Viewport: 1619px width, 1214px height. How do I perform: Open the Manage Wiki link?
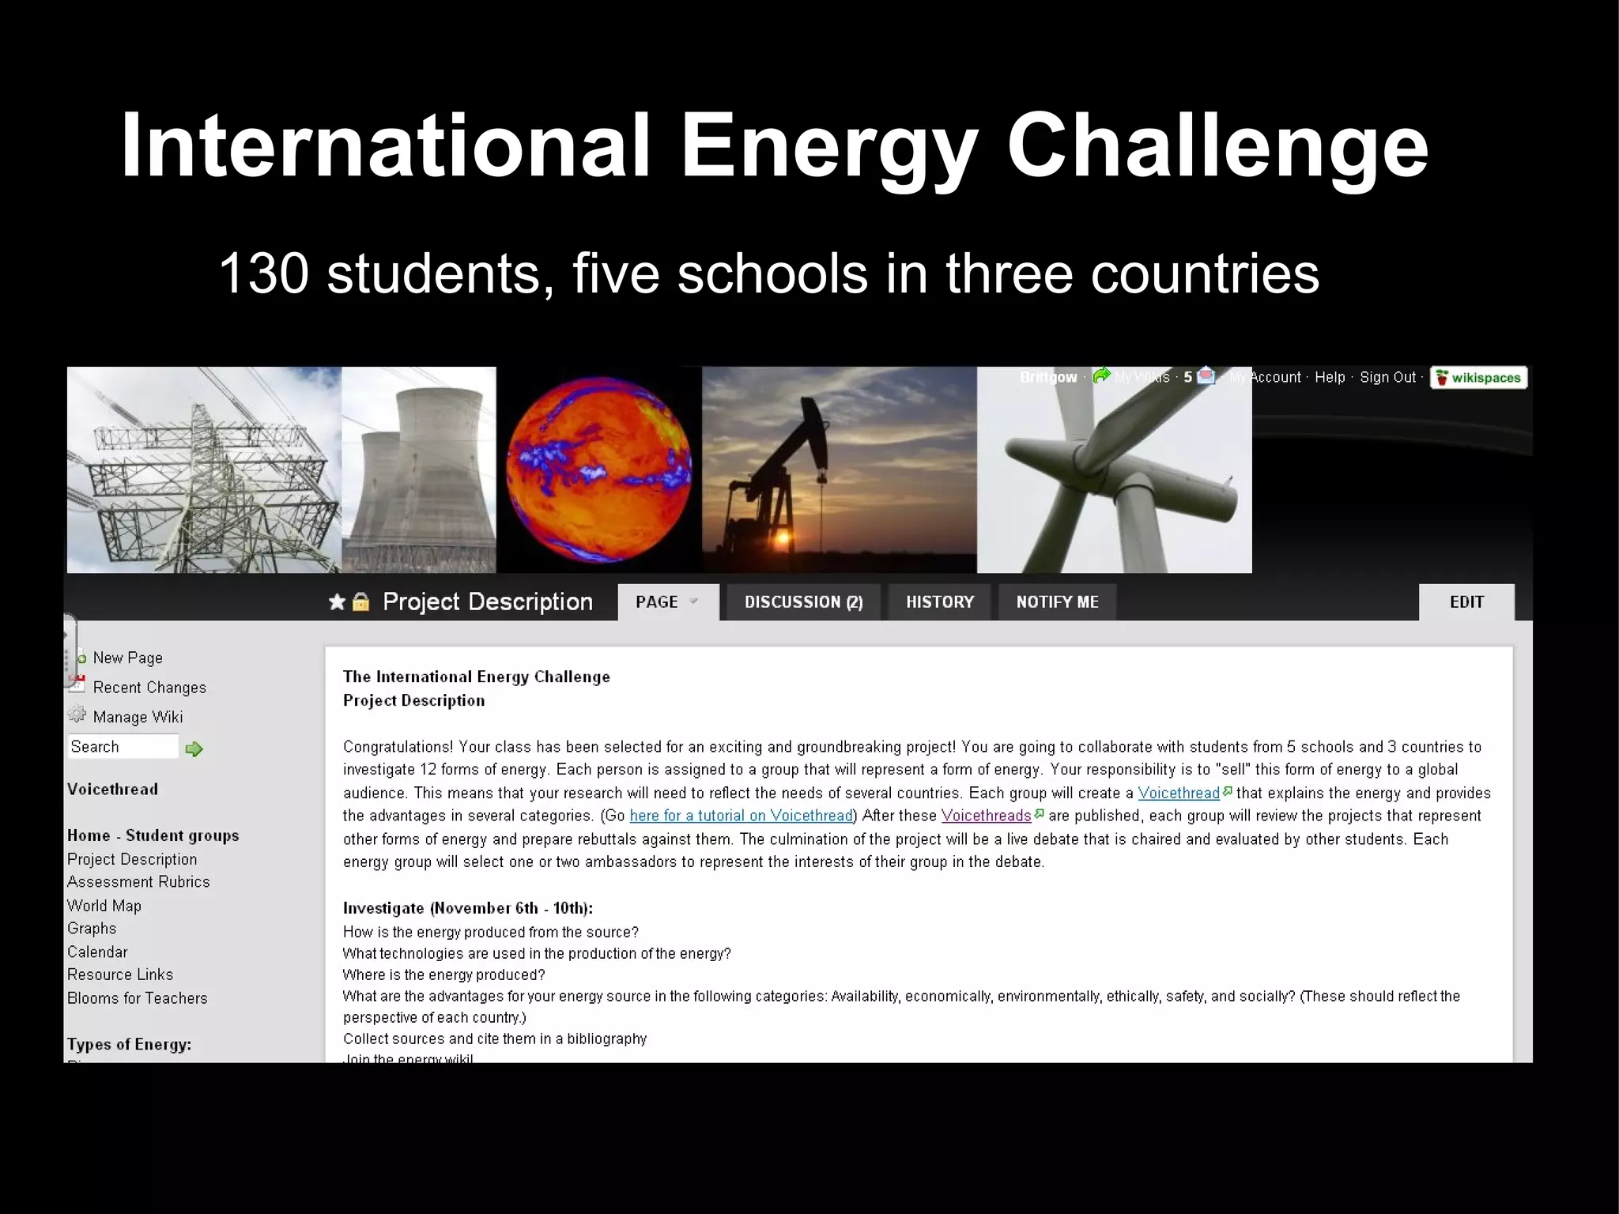click(x=138, y=717)
